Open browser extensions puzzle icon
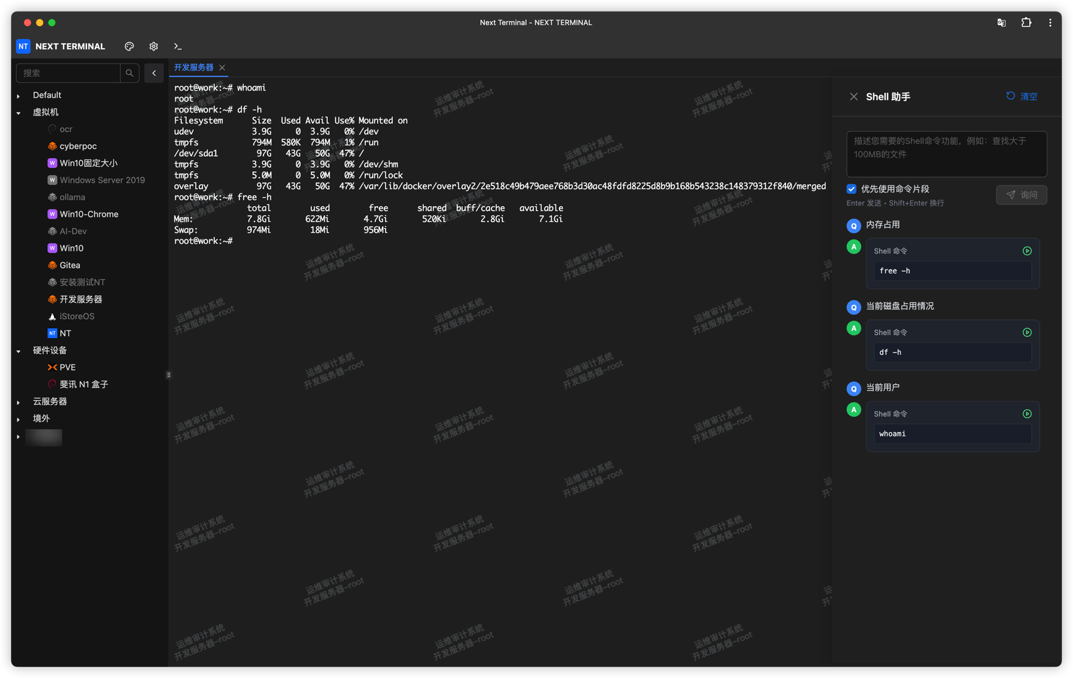The image size is (1073, 678). 1026,22
